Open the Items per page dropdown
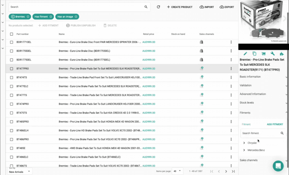 point(177,171)
